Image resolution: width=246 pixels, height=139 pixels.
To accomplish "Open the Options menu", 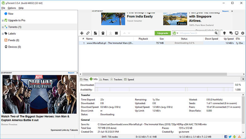I will [12, 8].
